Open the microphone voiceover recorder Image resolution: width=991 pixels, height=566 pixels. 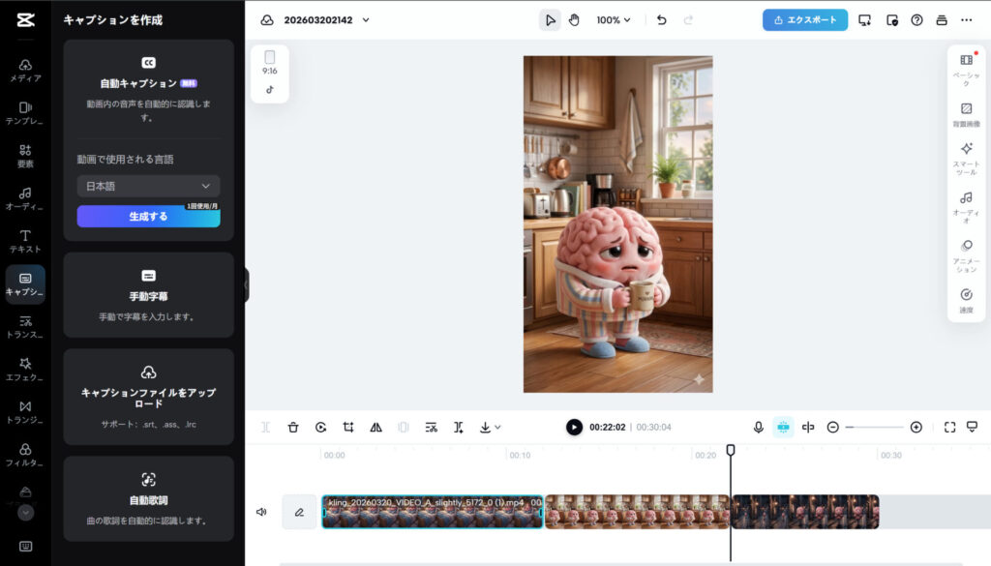coord(758,427)
